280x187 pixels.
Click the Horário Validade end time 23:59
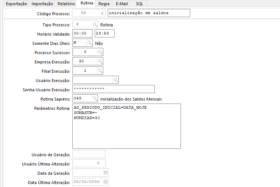point(105,33)
